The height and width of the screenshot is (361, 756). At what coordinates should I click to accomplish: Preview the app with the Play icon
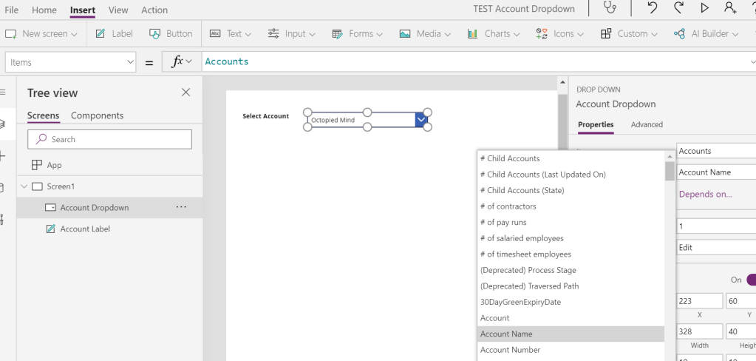click(x=705, y=8)
